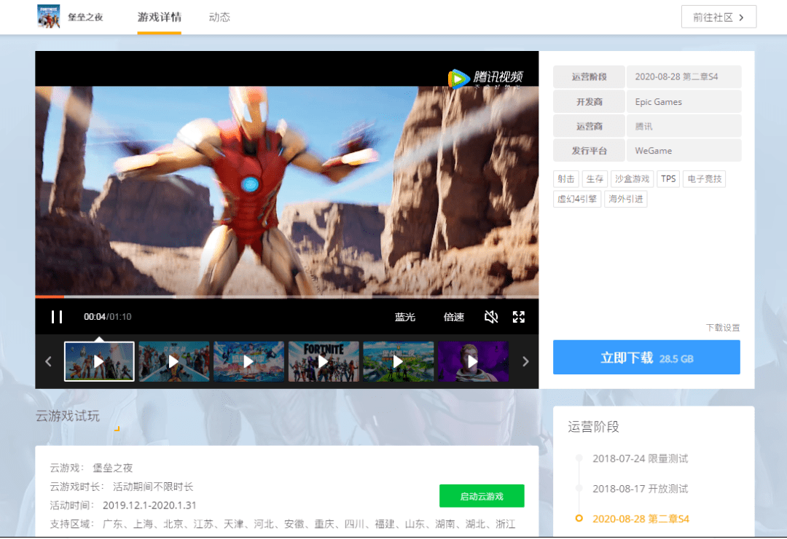Click the 云游戏试玩 section heading

coord(67,416)
